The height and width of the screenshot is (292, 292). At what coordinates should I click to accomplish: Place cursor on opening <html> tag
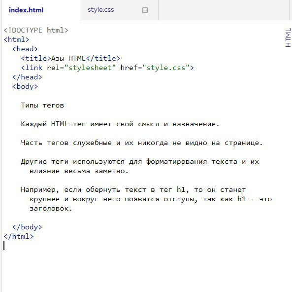pos(16,39)
